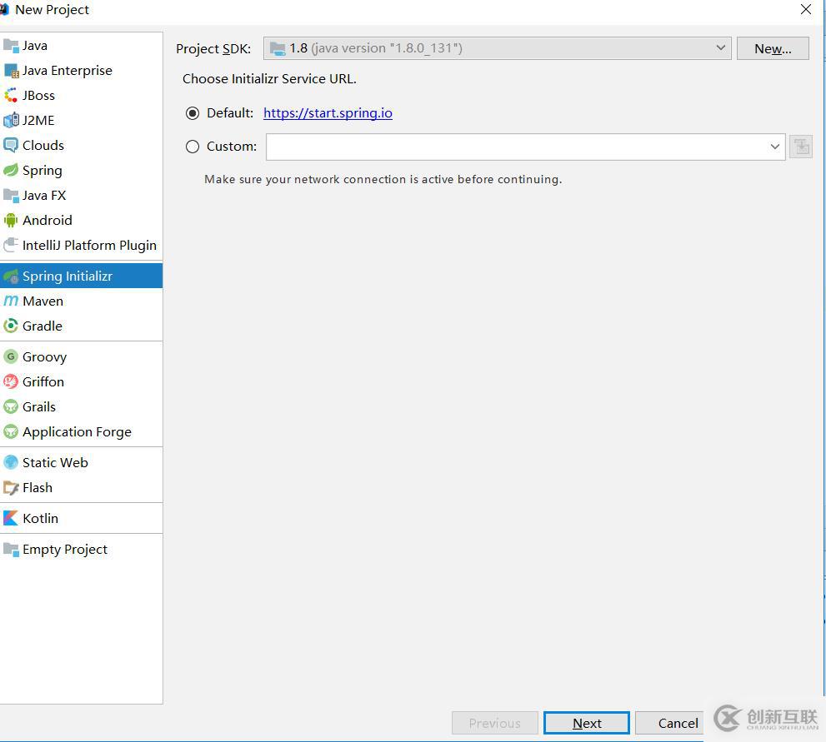This screenshot has width=826, height=742.
Task: Pick the Griffon list entry text
Action: tap(43, 381)
